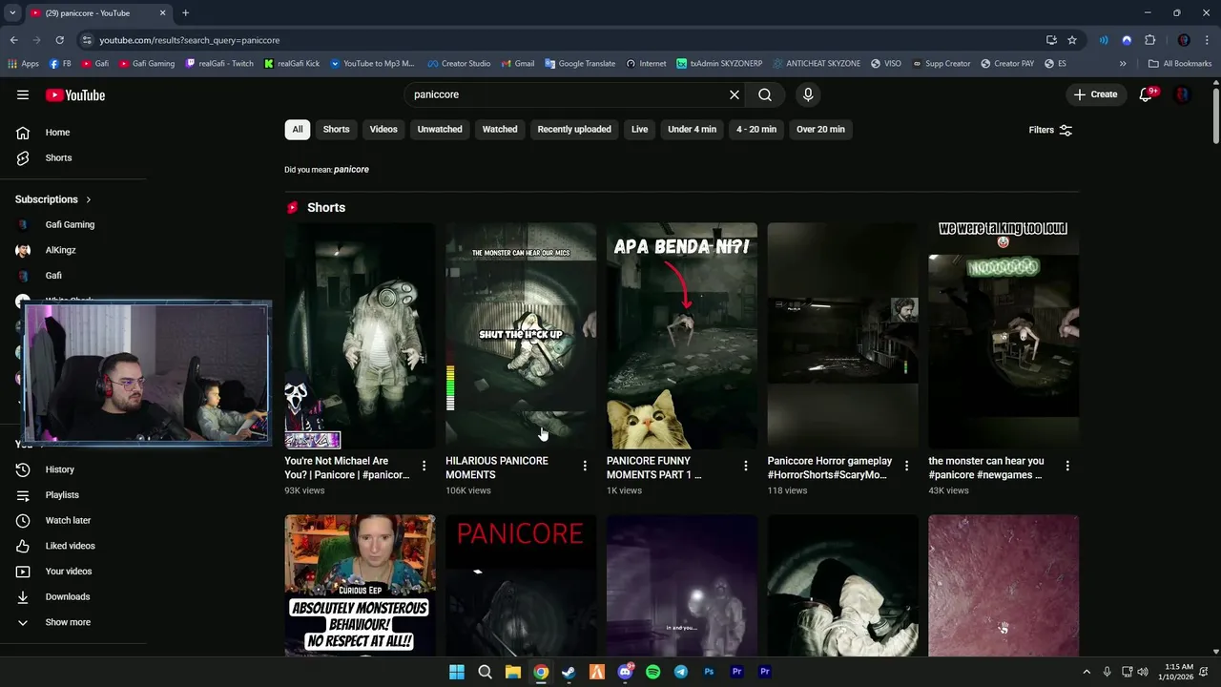Screen dimensions: 1221x687
Task: Bookmark this page with the star icon
Action: click(1072, 40)
